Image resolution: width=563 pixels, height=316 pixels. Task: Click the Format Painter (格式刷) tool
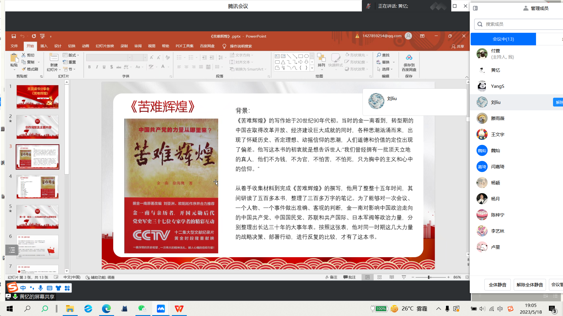pos(30,69)
